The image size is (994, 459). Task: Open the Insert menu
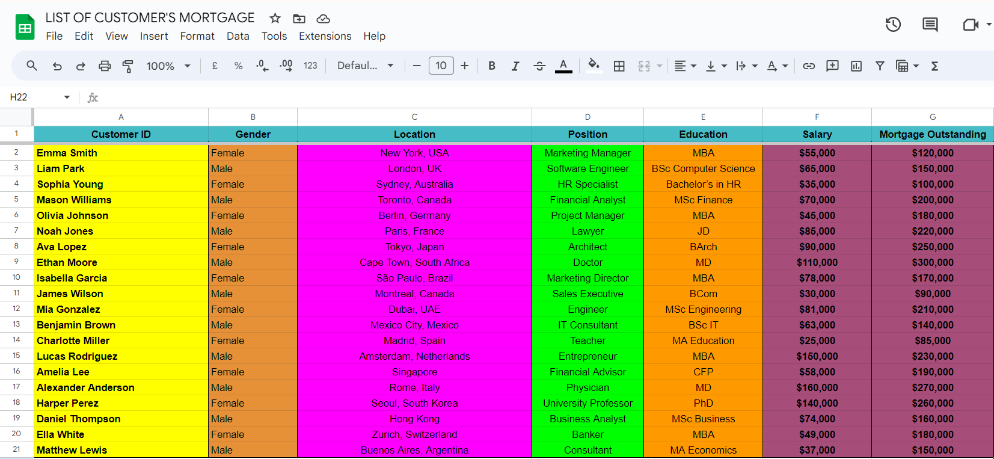pos(154,36)
